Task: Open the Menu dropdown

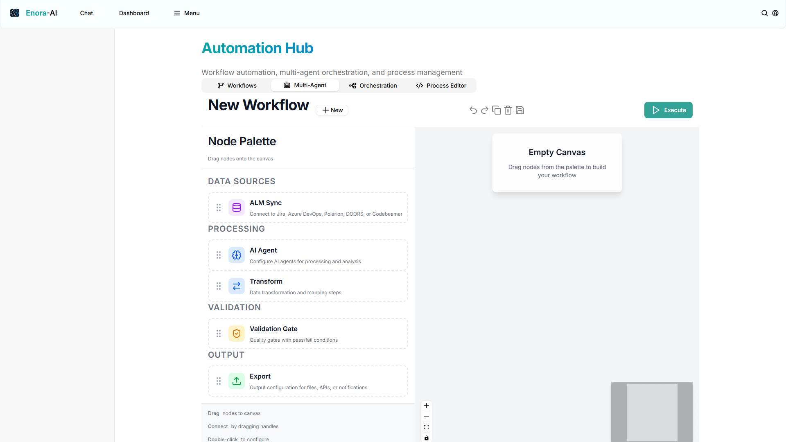Action: point(187,13)
